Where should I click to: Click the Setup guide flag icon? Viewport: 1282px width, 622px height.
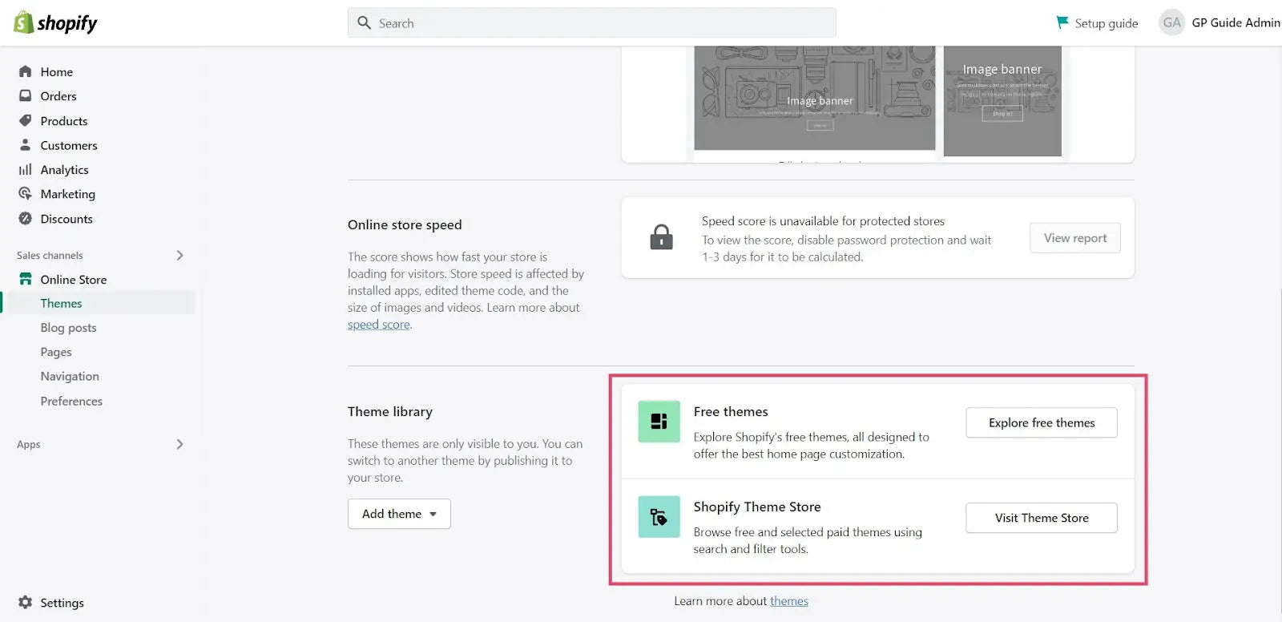(1062, 22)
